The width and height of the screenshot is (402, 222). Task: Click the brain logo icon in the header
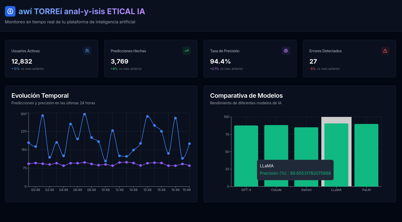click(10, 11)
